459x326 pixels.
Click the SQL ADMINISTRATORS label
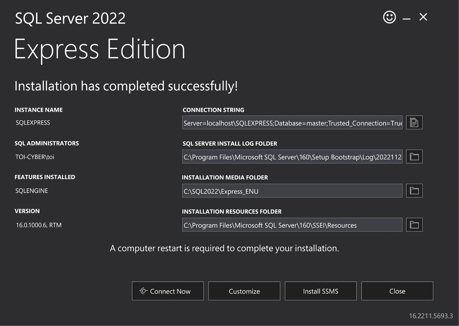(x=47, y=143)
